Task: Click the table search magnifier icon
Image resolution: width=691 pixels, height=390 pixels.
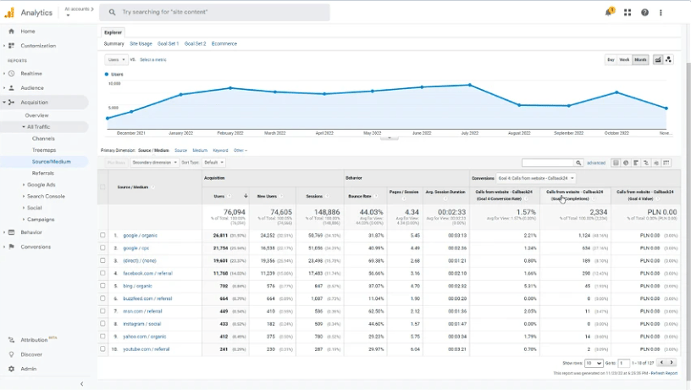Action: tap(578, 163)
